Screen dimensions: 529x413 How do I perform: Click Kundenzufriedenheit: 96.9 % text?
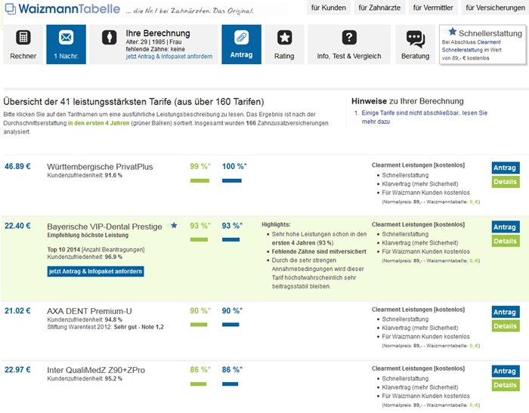point(85,257)
